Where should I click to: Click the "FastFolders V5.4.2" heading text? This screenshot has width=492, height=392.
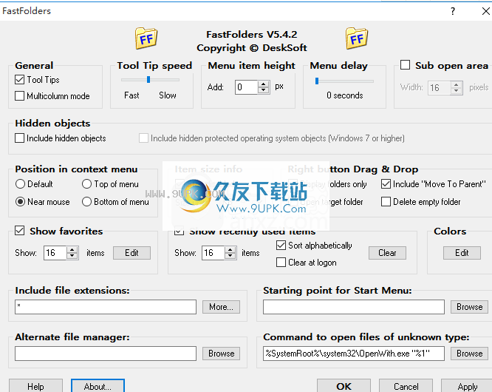[x=252, y=34]
